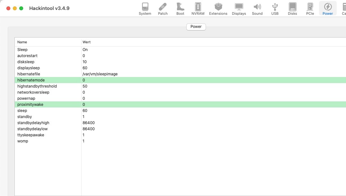Click the Wert column header
This screenshot has width=346, height=196.
point(214,42)
